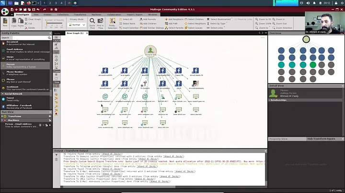Select the www.facebook.com website node
The height and width of the screenshot is (193, 345).
coord(145,124)
